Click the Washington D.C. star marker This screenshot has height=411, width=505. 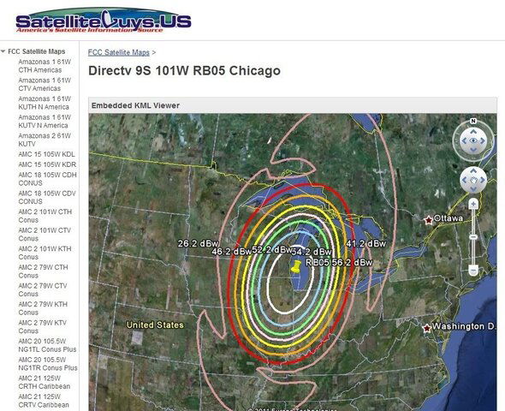click(427, 328)
